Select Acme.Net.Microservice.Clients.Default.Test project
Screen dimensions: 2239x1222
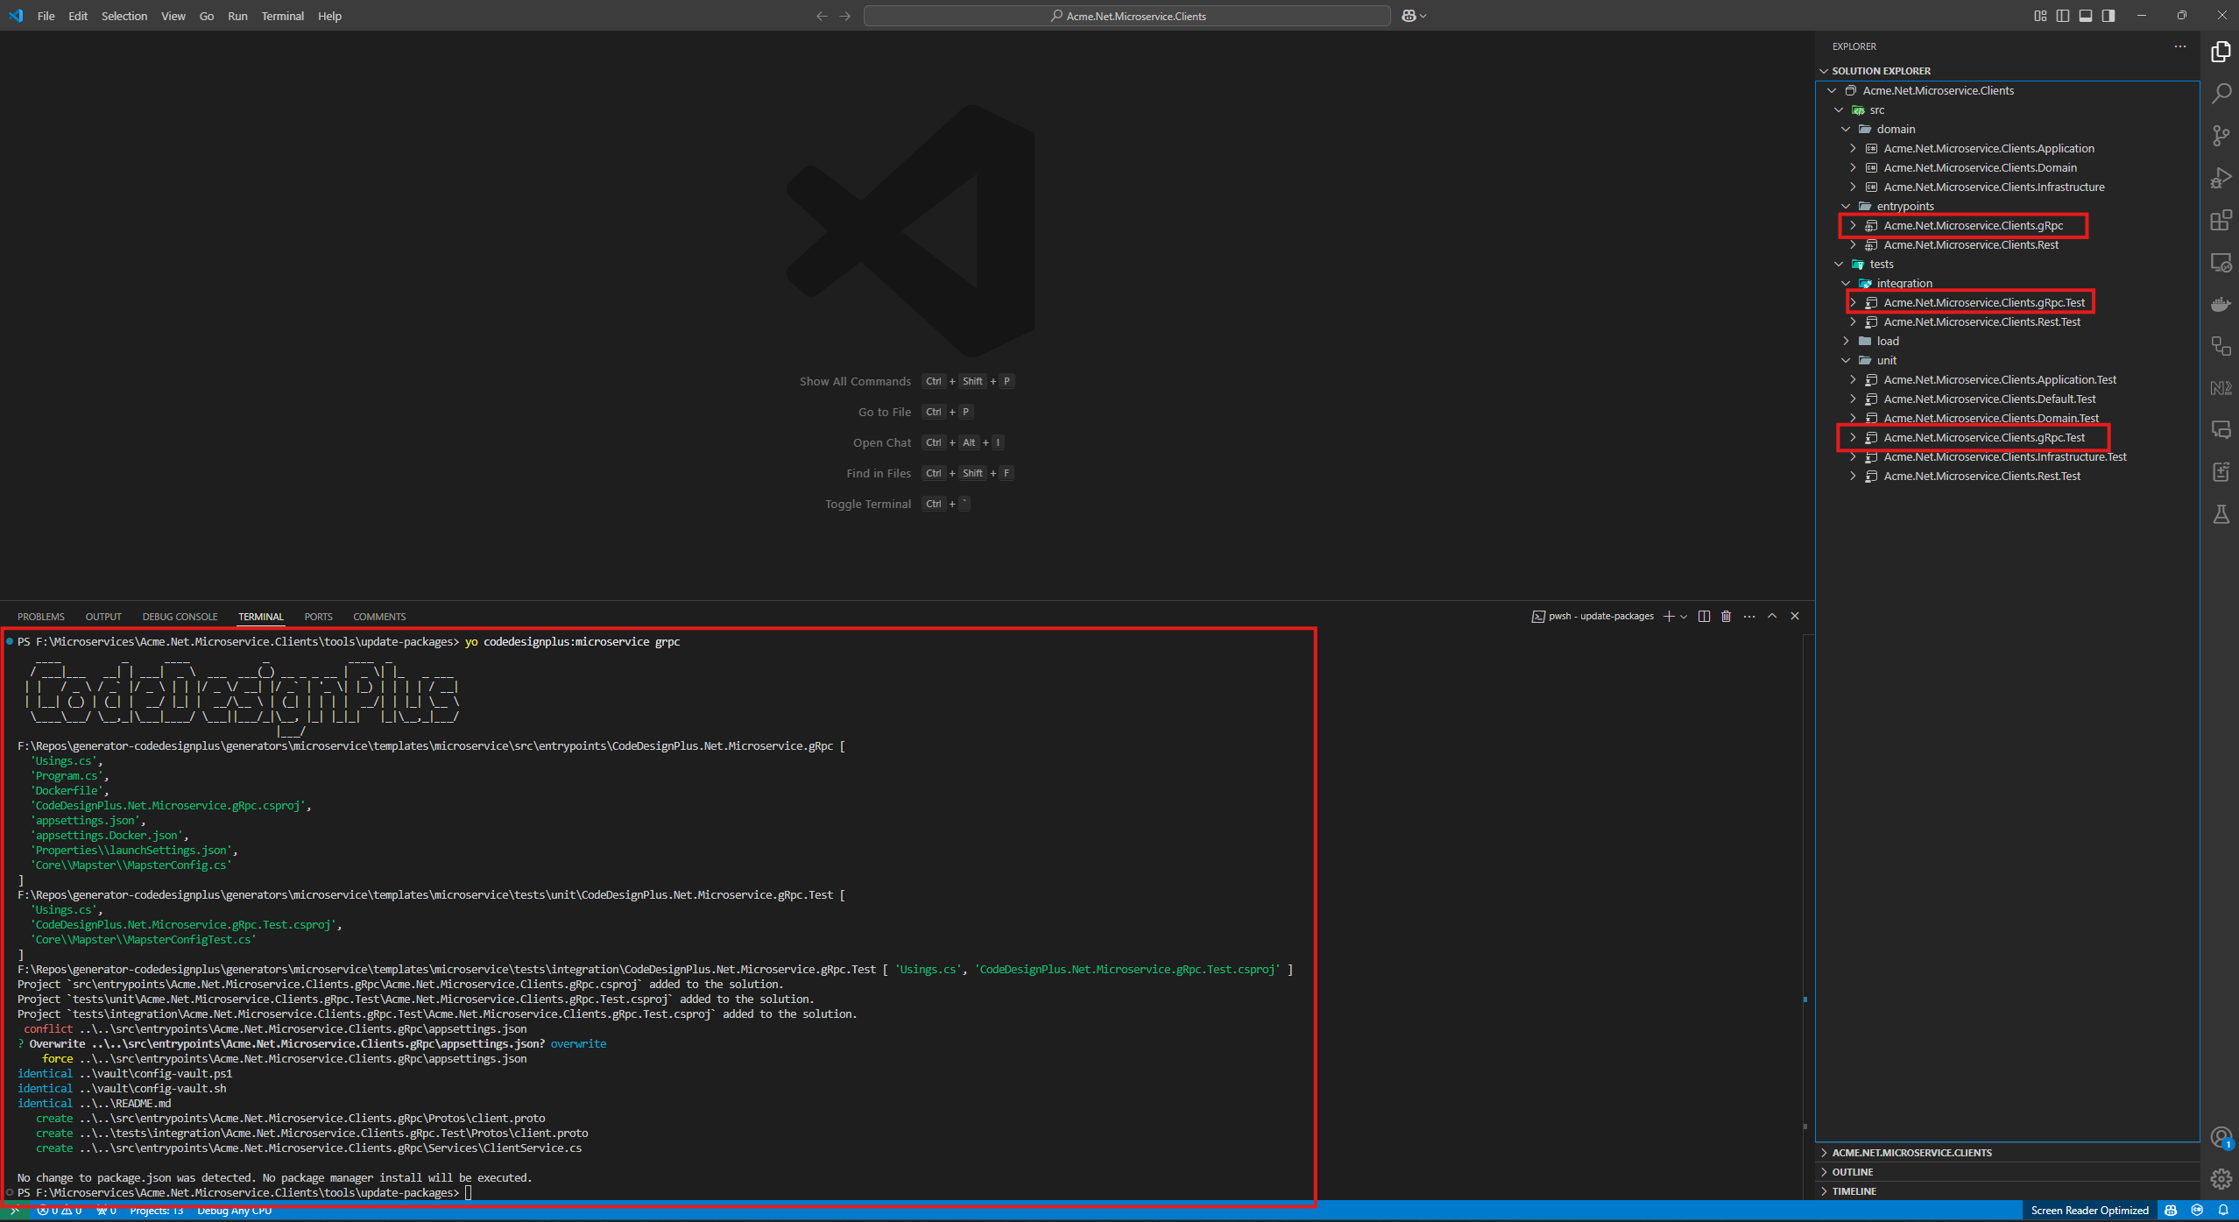[1989, 399]
